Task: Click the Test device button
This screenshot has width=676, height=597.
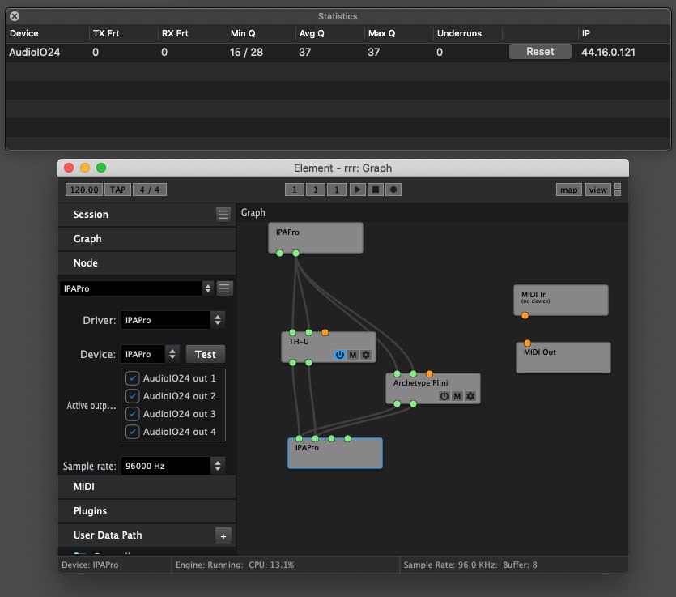Action: pyautogui.click(x=205, y=354)
